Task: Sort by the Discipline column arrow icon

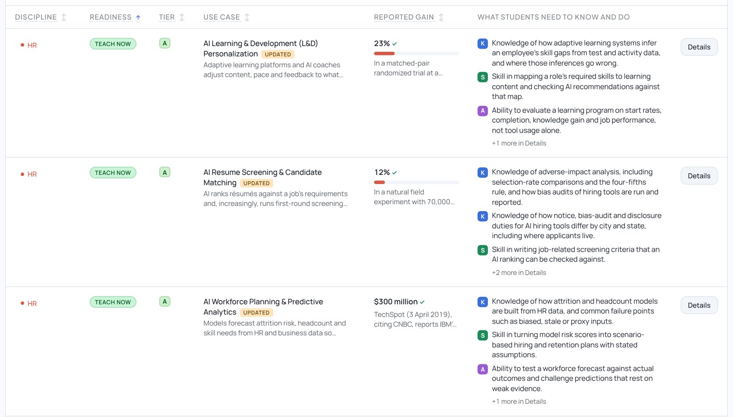Action: pyautogui.click(x=64, y=17)
